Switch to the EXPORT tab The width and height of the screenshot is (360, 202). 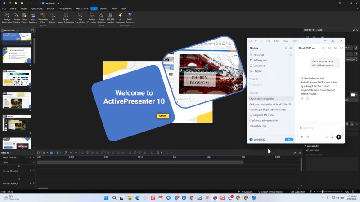point(103,9)
